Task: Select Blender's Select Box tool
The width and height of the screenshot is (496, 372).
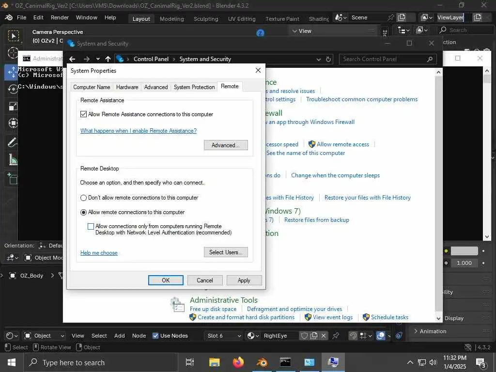Action: [13, 36]
